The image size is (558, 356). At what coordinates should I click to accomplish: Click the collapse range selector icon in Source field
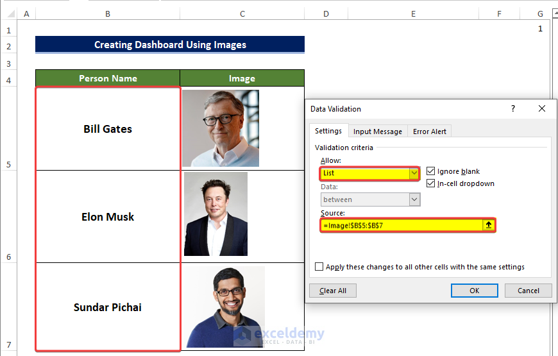pos(489,225)
